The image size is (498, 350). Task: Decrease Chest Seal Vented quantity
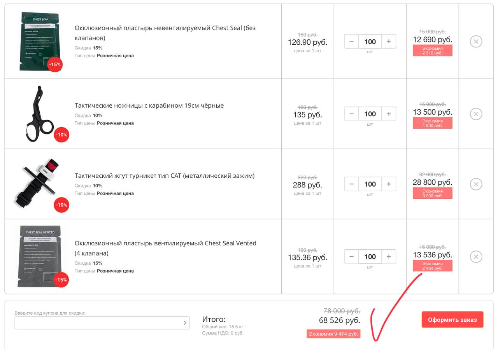pyautogui.click(x=351, y=257)
